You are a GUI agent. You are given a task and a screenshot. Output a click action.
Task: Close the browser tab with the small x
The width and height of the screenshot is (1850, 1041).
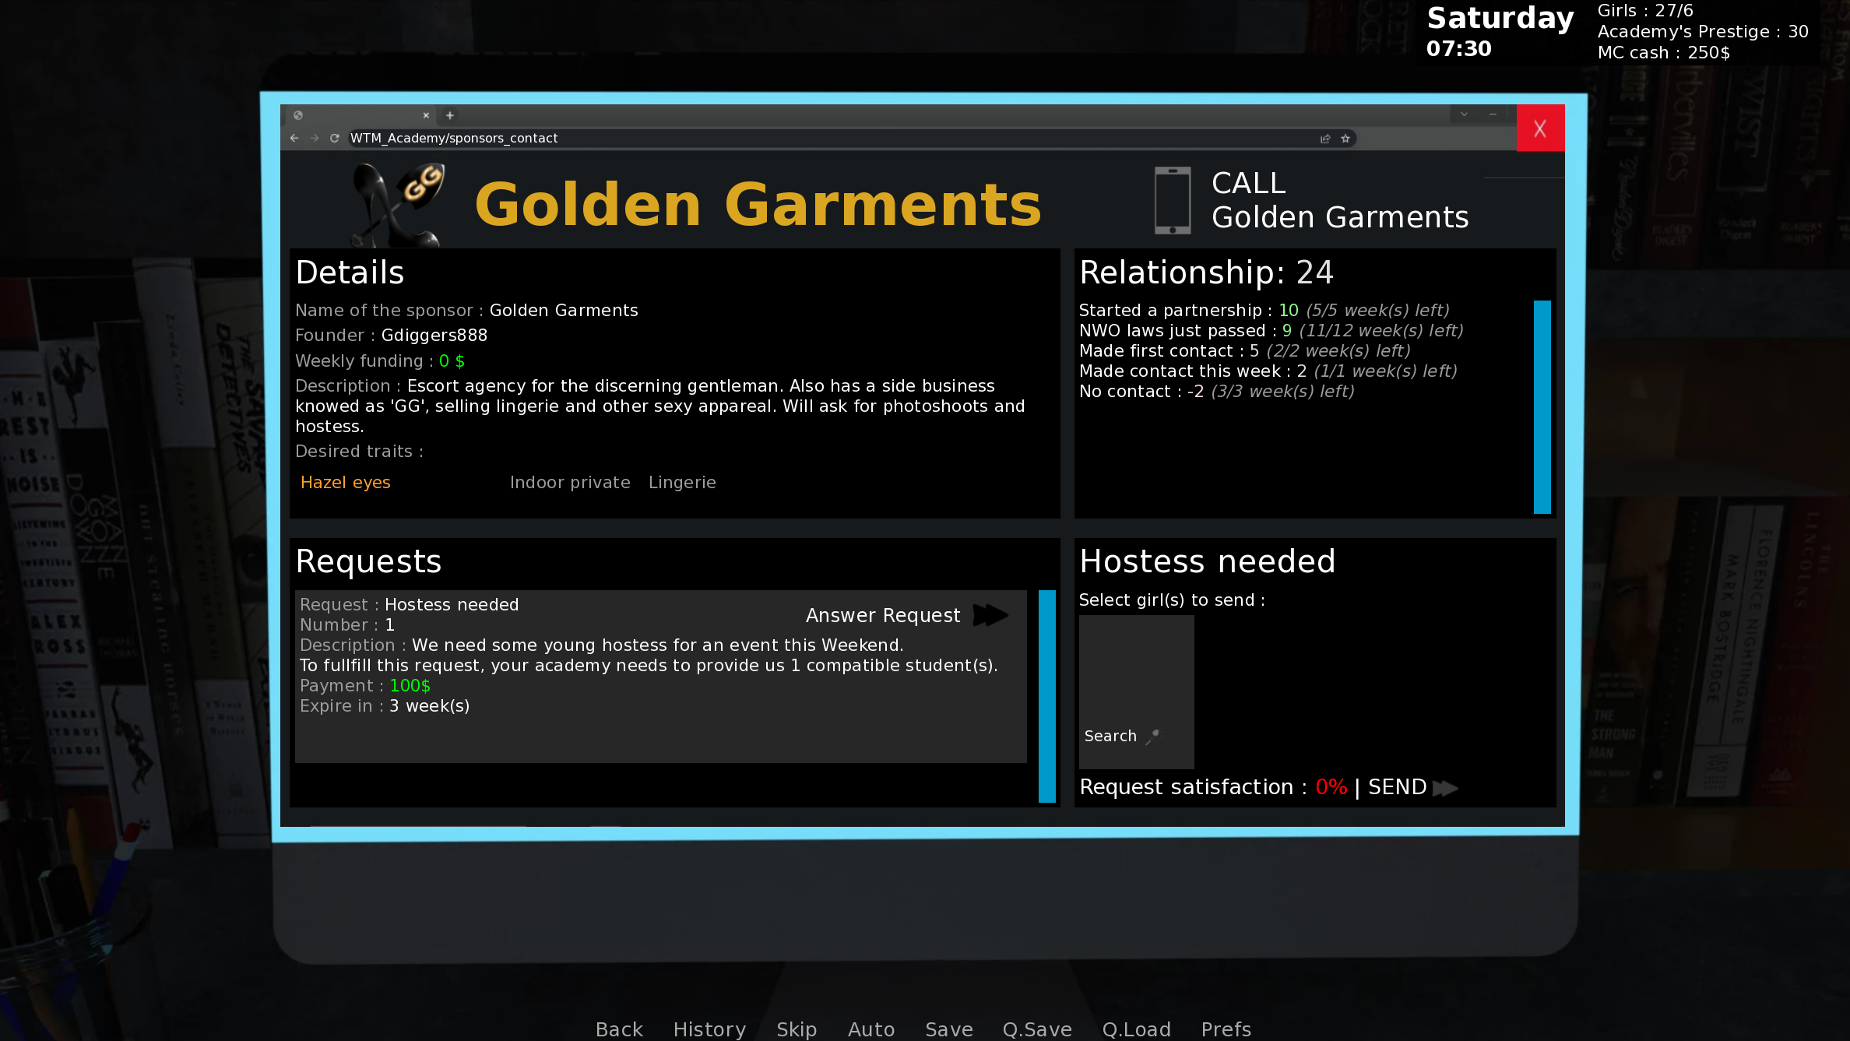click(426, 115)
